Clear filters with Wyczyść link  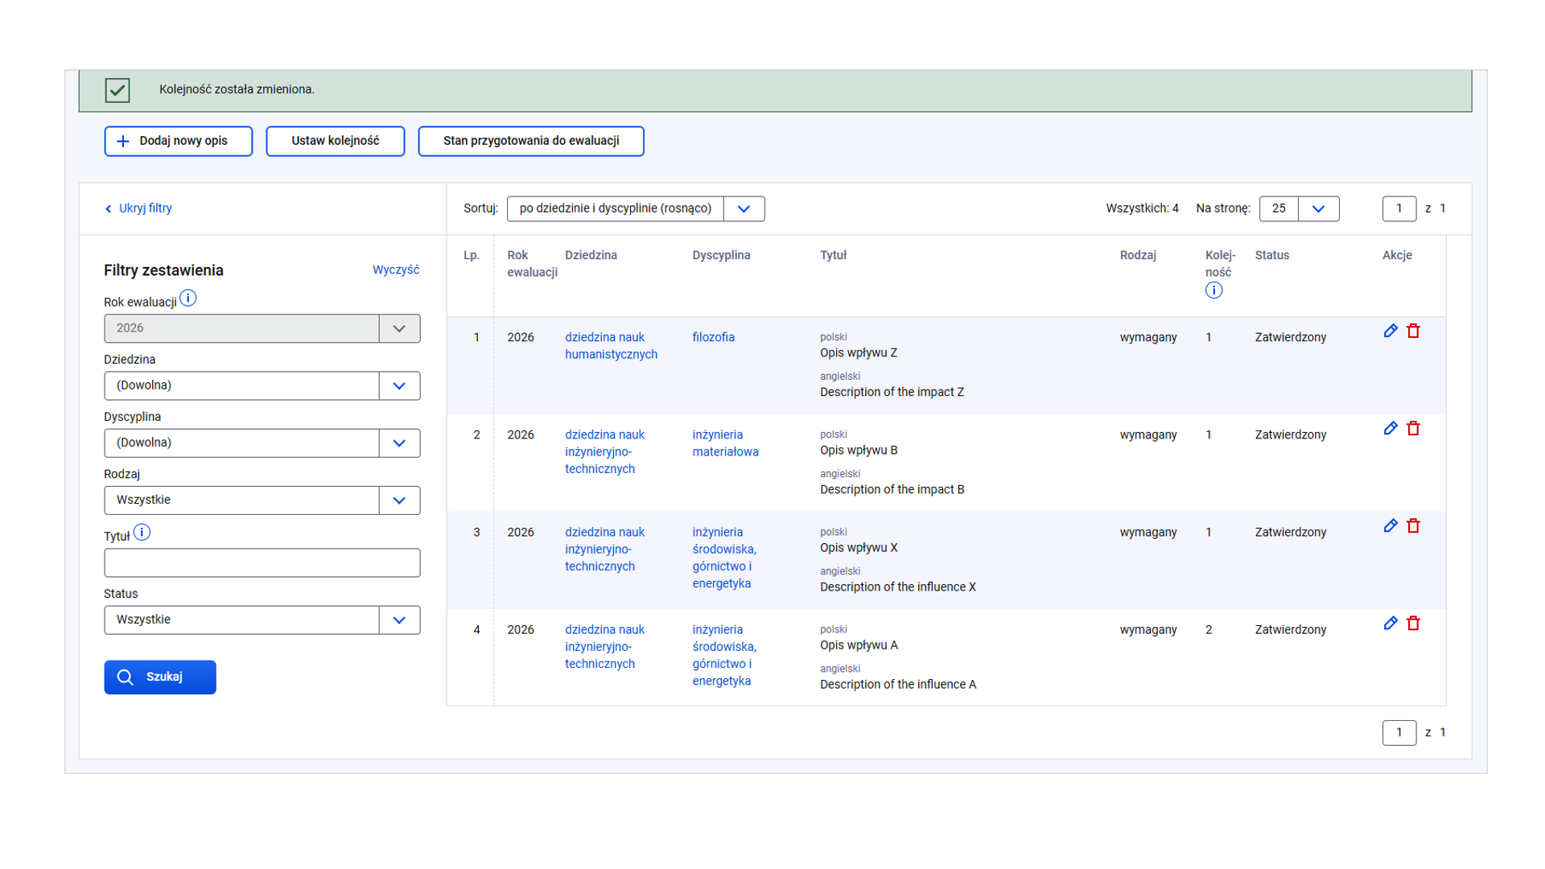pos(395,270)
